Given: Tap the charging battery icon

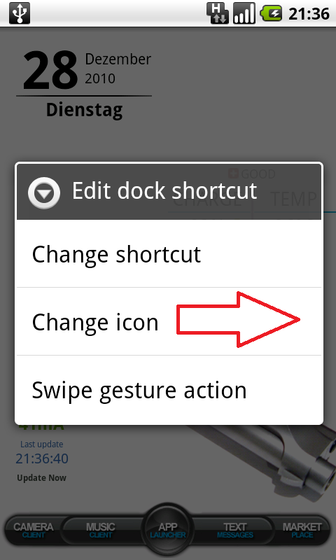Looking at the screenshot, I should 271,13.
